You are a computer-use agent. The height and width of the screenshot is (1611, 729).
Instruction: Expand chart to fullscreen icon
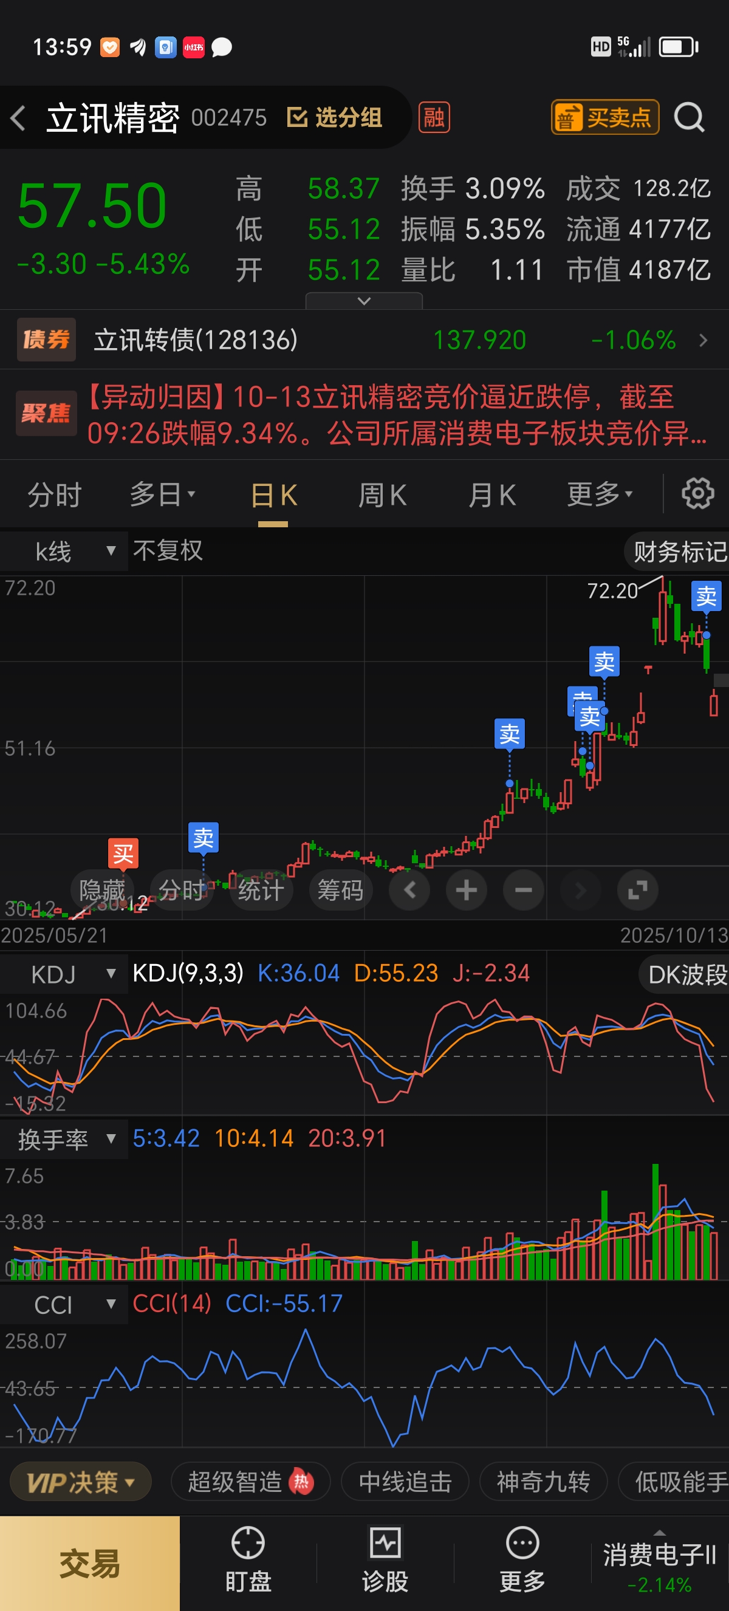(x=638, y=890)
